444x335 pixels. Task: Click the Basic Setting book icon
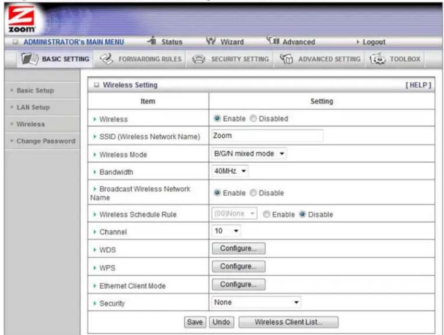[30, 59]
